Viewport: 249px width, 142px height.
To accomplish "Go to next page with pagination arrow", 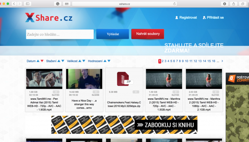I will coord(222,61).
